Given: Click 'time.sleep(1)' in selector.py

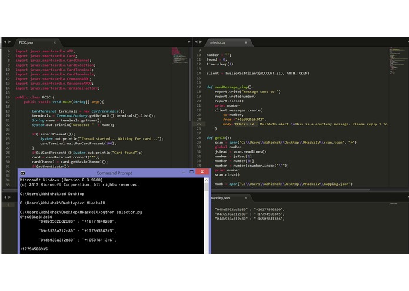Looking at the screenshot, I should coord(220,64).
